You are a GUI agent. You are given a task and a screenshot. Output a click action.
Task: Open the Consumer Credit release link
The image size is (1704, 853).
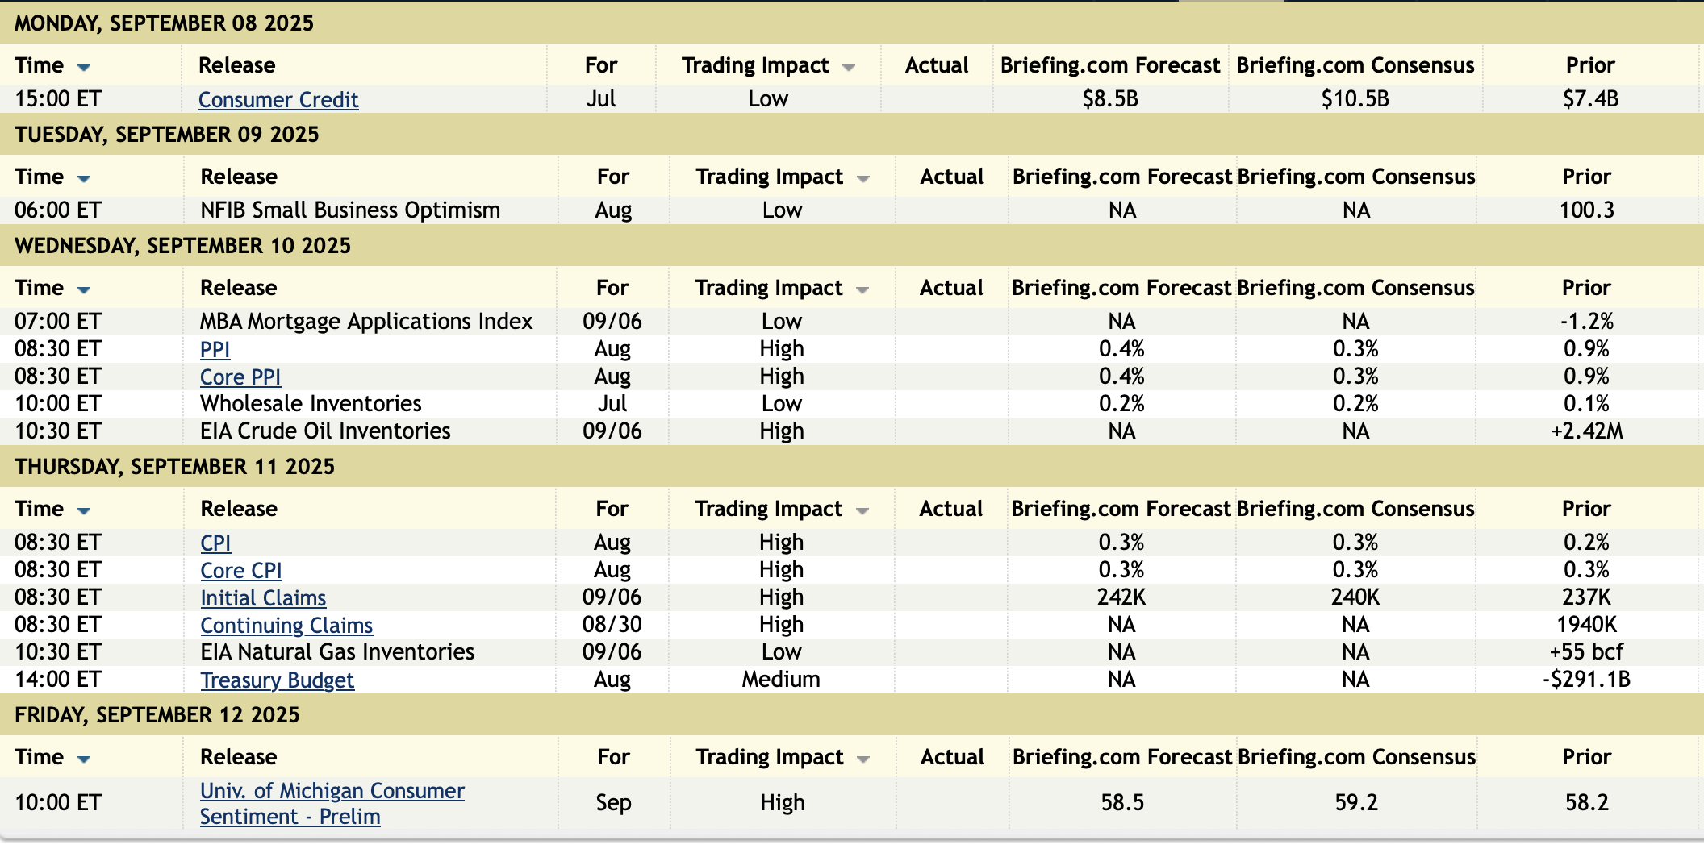(x=278, y=100)
